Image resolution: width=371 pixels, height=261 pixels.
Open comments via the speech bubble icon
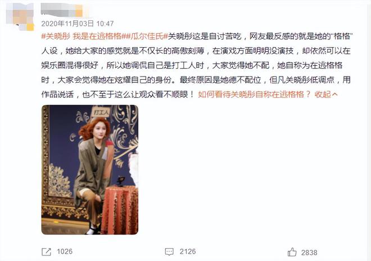[169, 251]
